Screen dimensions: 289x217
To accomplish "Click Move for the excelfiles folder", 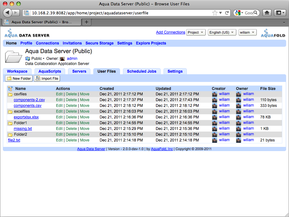I will coord(85,111).
